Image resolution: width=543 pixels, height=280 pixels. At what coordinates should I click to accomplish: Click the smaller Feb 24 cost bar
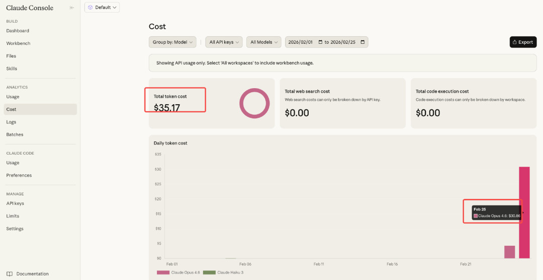[x=509, y=252]
